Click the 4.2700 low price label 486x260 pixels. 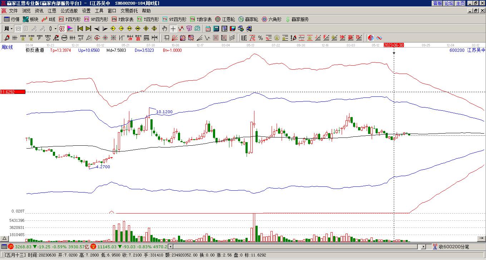[103, 167]
